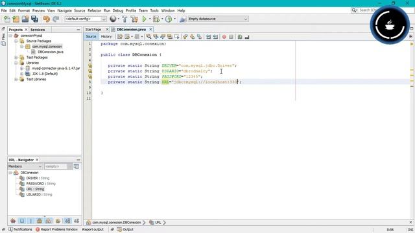Click the Redo arrow icon
Screen dimensions: 415x233
click(56, 19)
